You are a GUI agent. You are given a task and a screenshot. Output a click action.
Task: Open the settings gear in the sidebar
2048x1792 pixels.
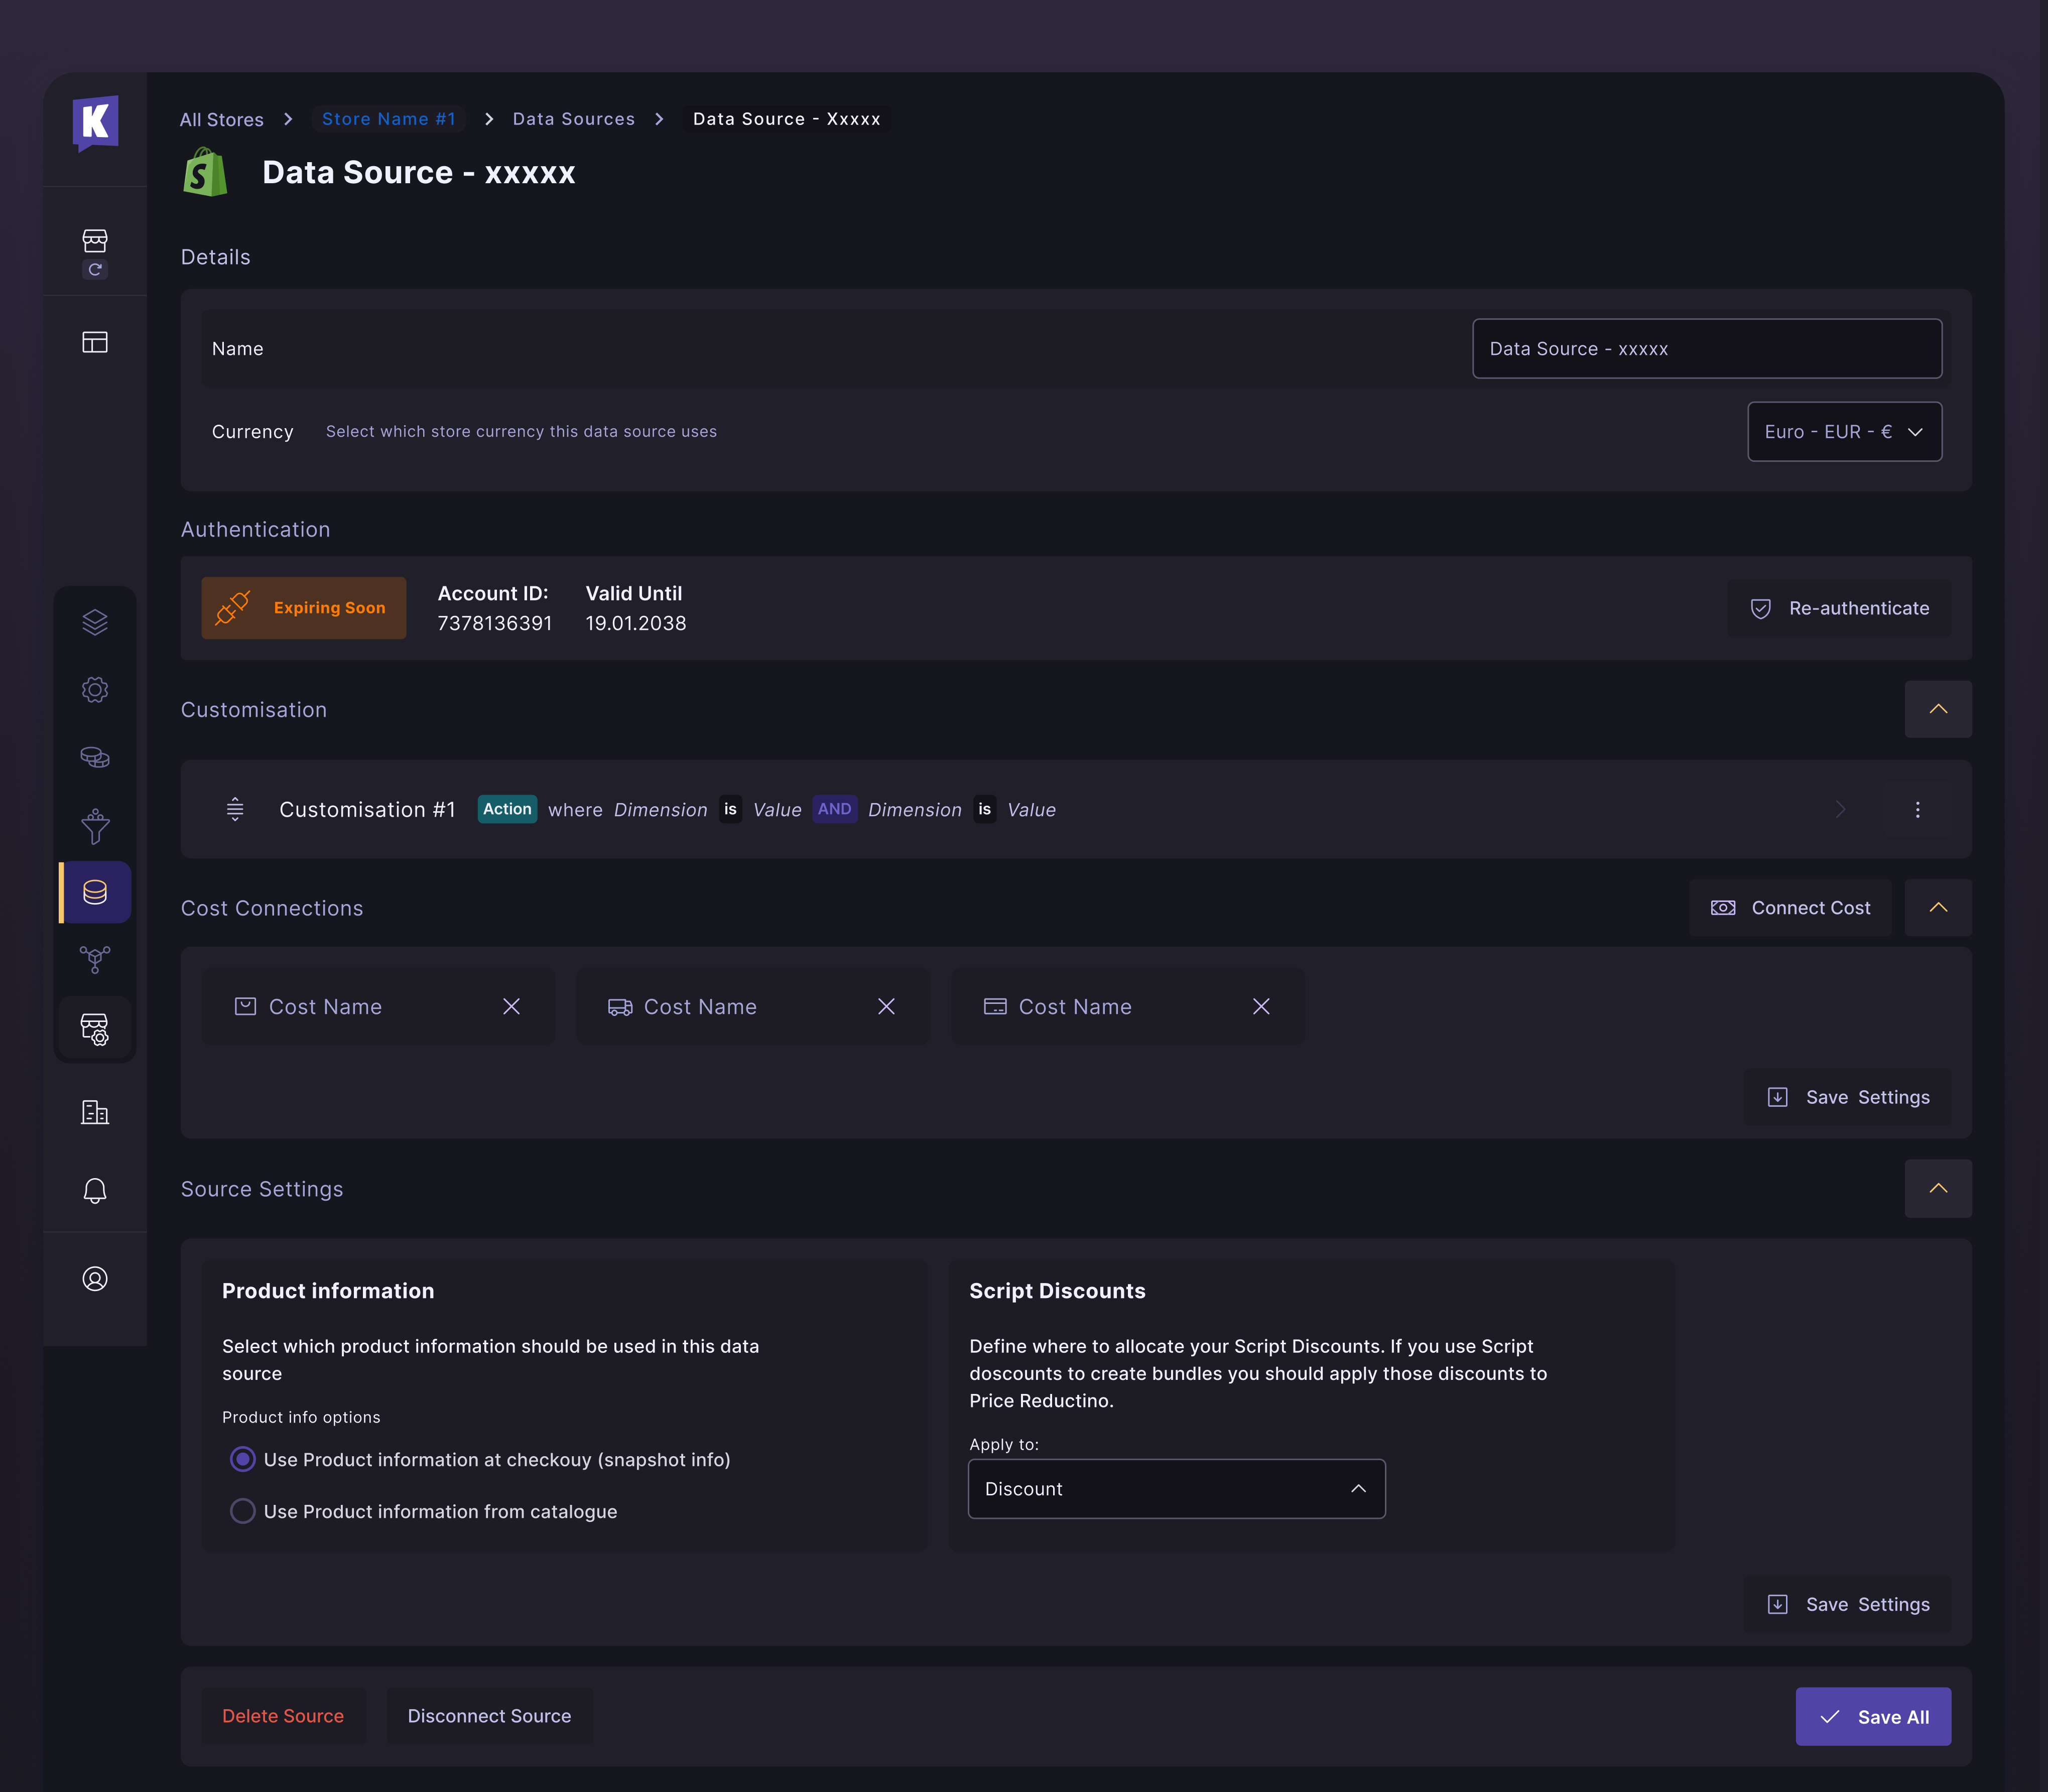click(95, 689)
